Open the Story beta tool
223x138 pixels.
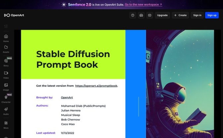(6, 62)
